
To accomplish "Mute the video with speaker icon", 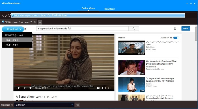I will tap(31, 88).
